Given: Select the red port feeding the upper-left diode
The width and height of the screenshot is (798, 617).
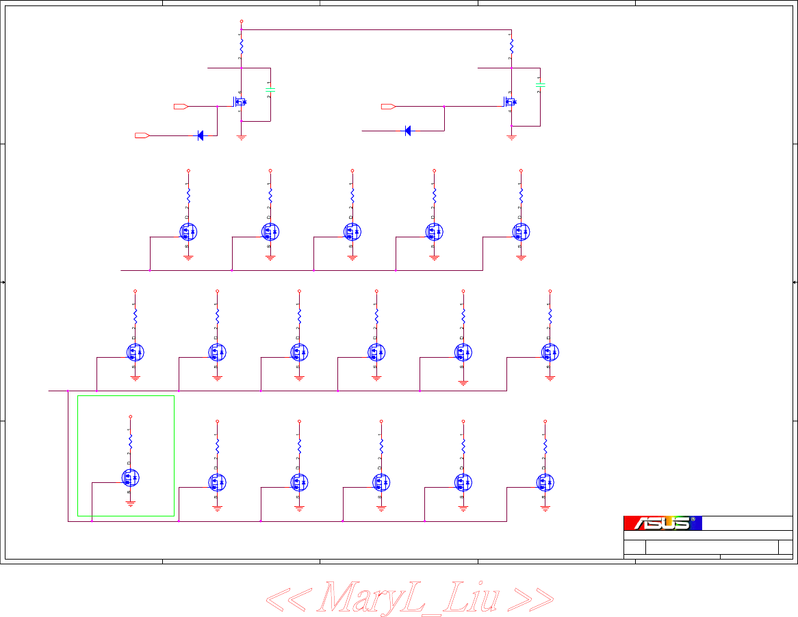Looking at the screenshot, I should click(142, 135).
